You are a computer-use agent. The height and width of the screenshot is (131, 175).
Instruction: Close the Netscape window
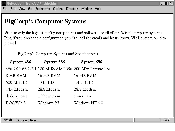tap(171, 4)
